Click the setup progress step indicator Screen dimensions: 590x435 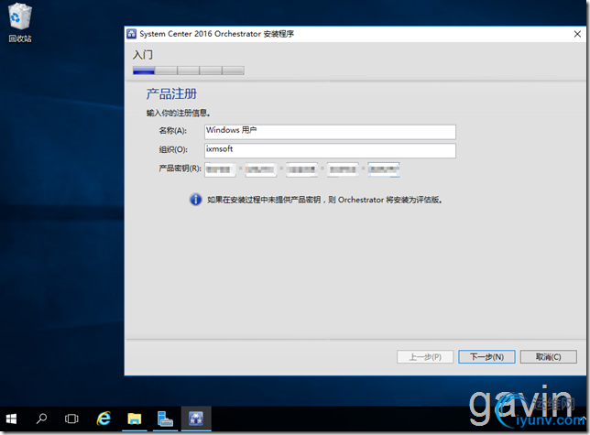point(189,71)
